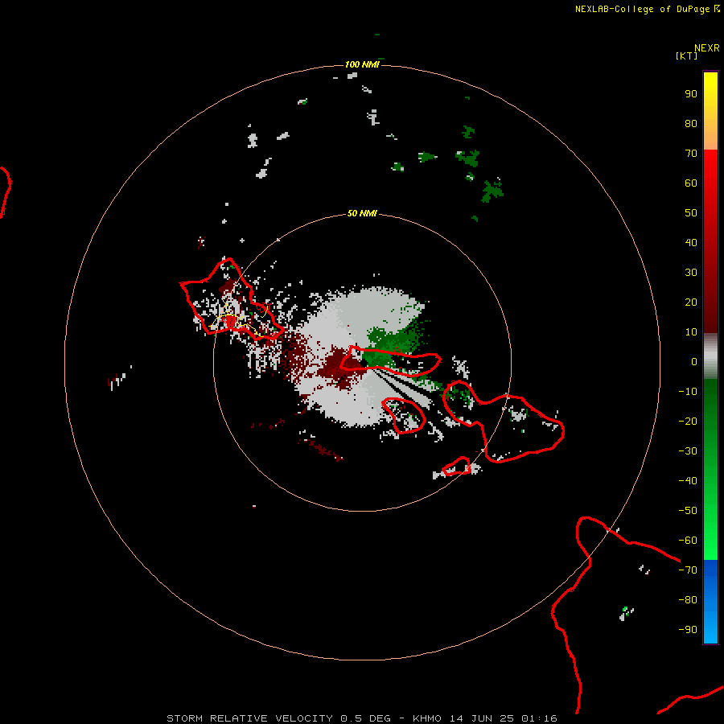Click the 50 NMI range ring label

pos(362,213)
